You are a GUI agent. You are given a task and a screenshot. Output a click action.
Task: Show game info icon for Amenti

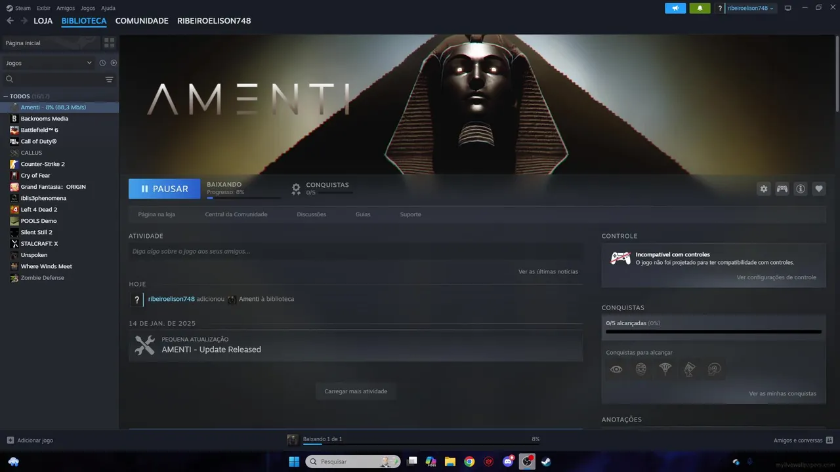coord(801,189)
